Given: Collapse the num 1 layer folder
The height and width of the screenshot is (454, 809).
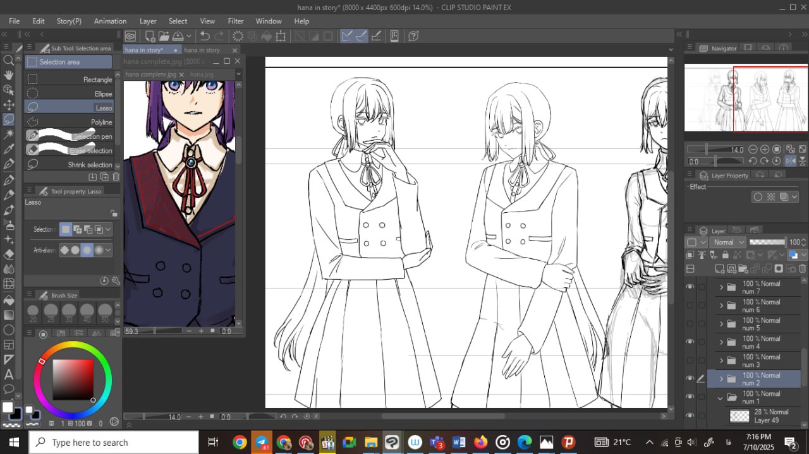Looking at the screenshot, I should pyautogui.click(x=721, y=398).
